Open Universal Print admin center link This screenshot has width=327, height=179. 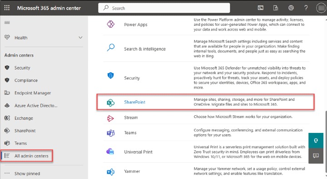(138, 152)
